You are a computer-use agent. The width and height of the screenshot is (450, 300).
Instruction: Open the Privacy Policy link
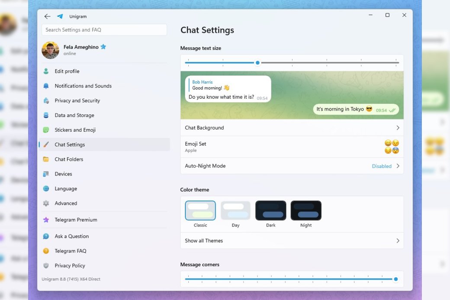(104, 265)
